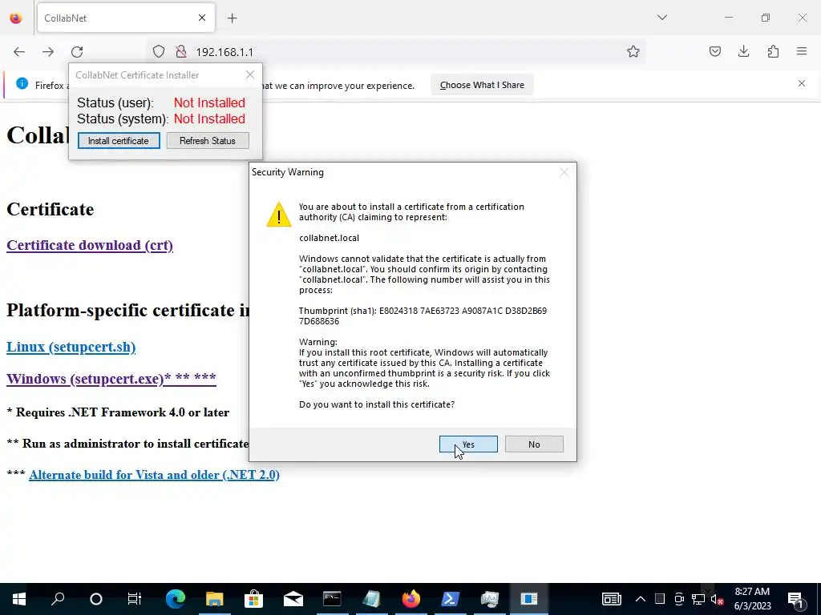Viewport: 821px width, 615px height.
Task: Click the warning triangle icon in the dialog
Action: click(278, 215)
